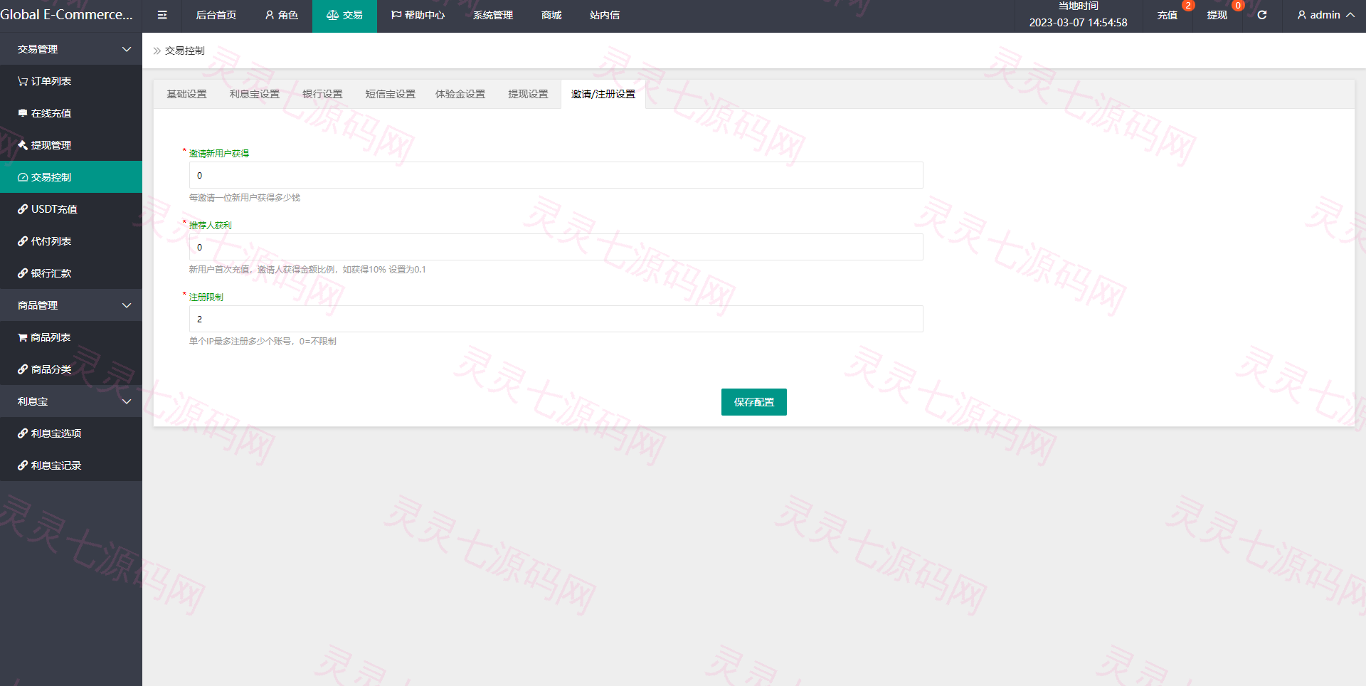Open 代付列表 in the sidebar
This screenshot has width=1366, height=686.
click(x=71, y=241)
